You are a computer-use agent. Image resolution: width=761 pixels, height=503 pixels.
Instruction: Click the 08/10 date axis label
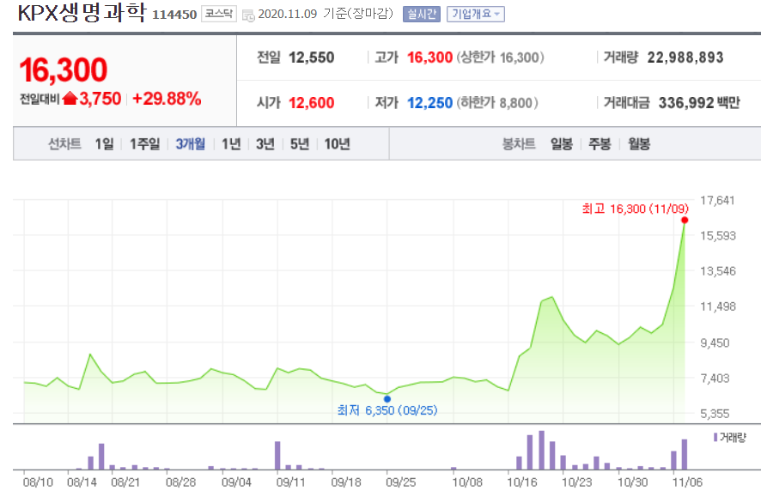(38, 482)
